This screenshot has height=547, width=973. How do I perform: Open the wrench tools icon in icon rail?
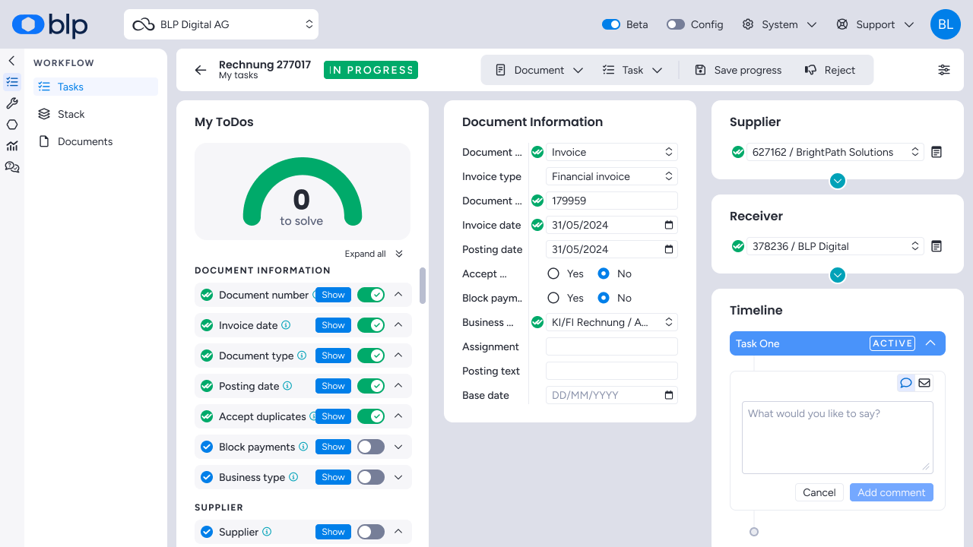click(12, 103)
